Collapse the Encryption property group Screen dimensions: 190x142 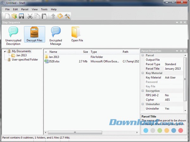coord(143,91)
